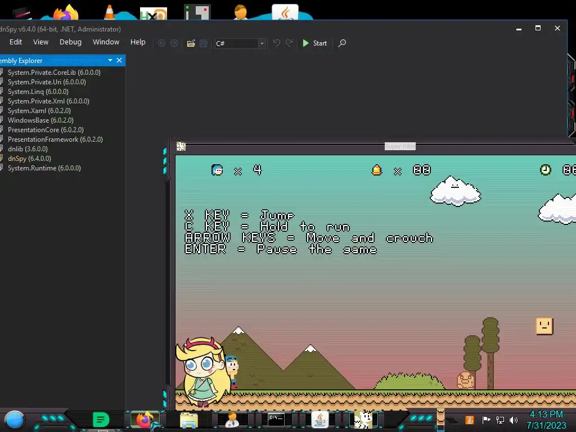Open the Edit menu in dnSpy
Viewport: 576px width, 432px height.
[15, 42]
